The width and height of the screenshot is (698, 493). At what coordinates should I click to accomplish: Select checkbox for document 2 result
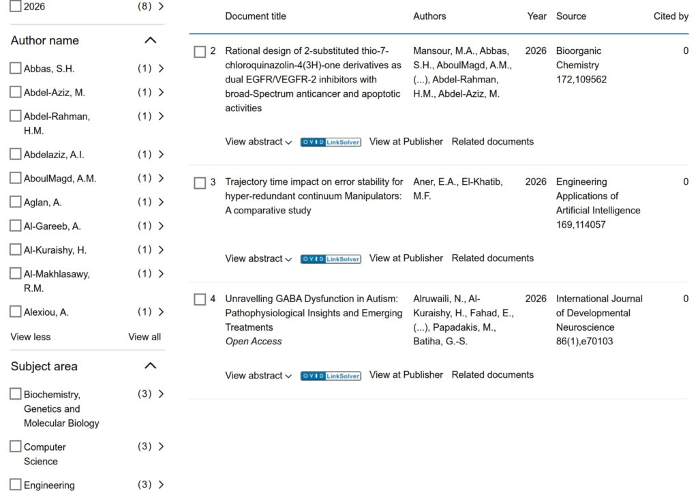(x=200, y=52)
